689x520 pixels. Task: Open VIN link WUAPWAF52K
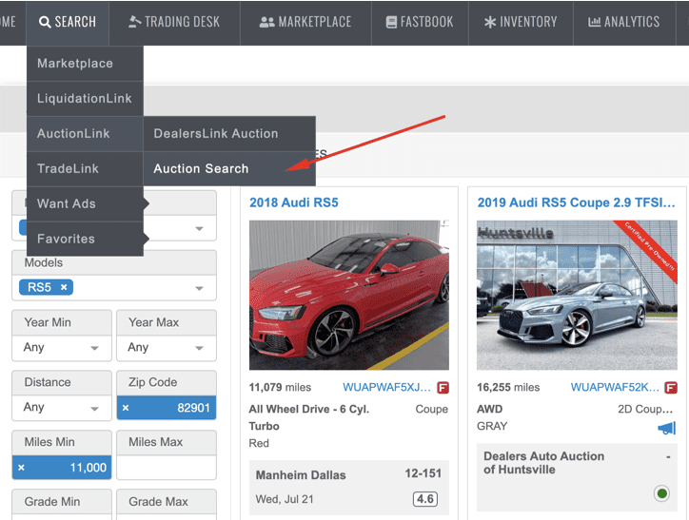615,388
